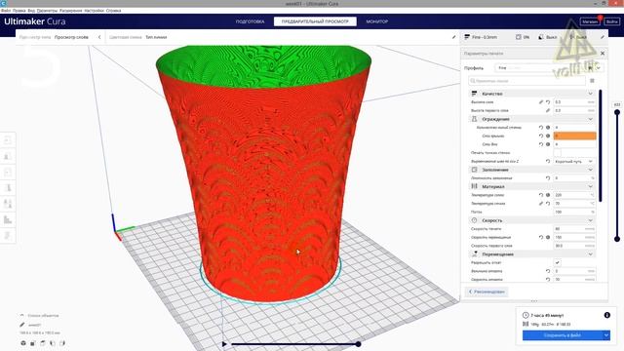Open the Расширения menu
Image resolution: width=624 pixels, height=351 pixels.
click(x=70, y=11)
